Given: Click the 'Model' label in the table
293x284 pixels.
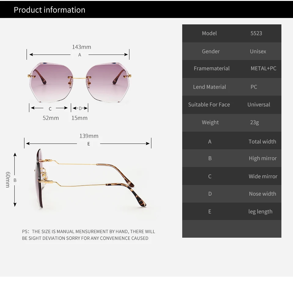Looking at the screenshot, I should pos(209,33).
